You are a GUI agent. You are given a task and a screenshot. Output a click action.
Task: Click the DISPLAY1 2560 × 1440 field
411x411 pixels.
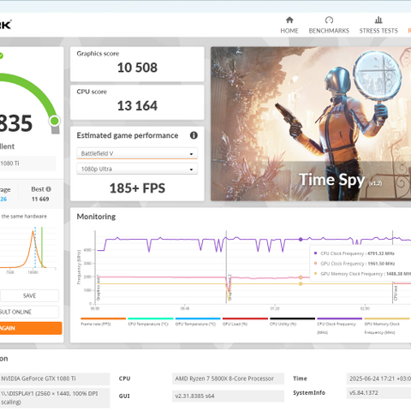[55, 398]
